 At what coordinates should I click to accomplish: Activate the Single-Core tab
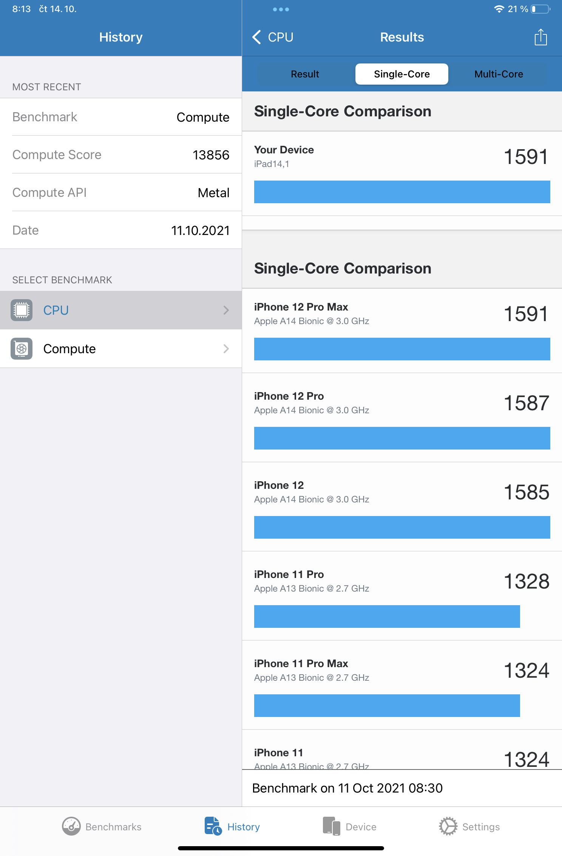401,74
